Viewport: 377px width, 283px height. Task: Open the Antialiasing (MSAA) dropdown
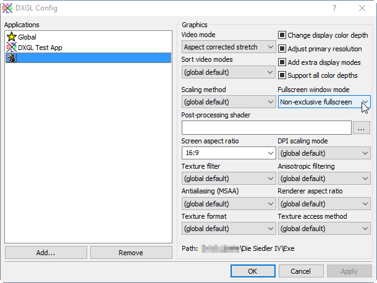click(229, 204)
